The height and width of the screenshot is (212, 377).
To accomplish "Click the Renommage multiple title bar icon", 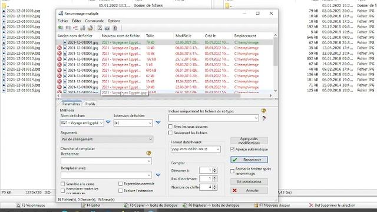I will click(61, 14).
